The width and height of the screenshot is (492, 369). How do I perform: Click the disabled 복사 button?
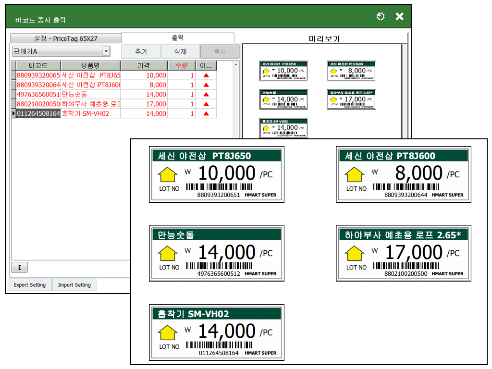[220, 51]
